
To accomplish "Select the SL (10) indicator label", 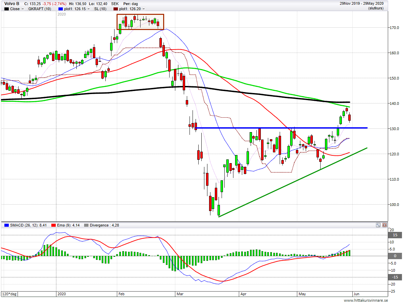I will coord(100,9).
